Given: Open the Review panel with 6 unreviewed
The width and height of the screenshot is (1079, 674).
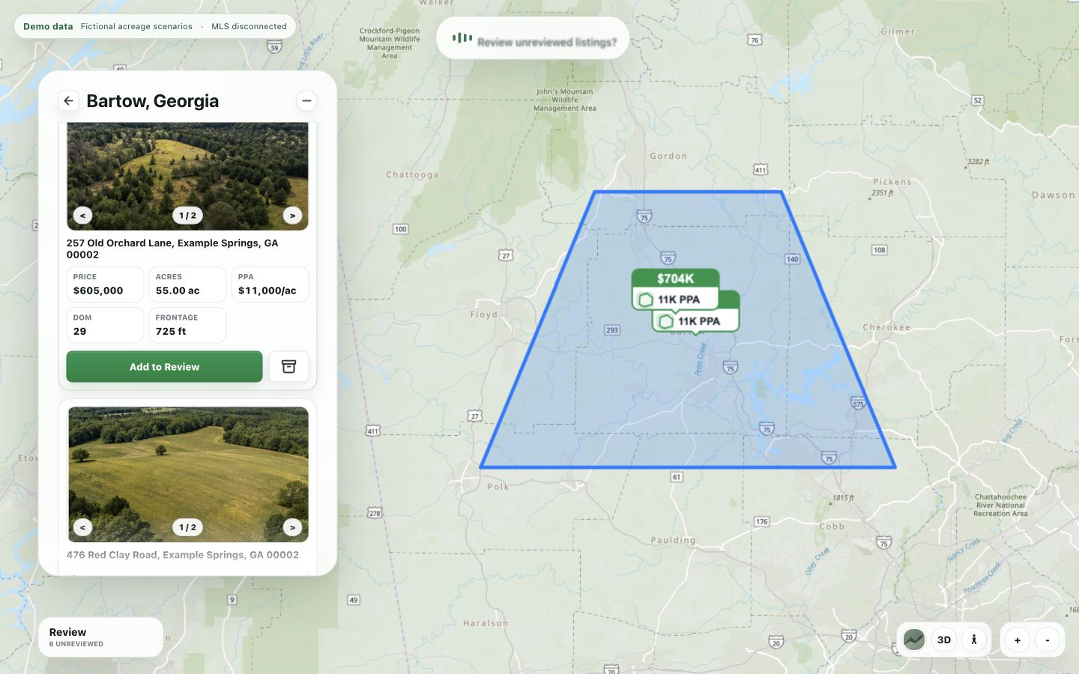Looking at the screenshot, I should [100, 637].
